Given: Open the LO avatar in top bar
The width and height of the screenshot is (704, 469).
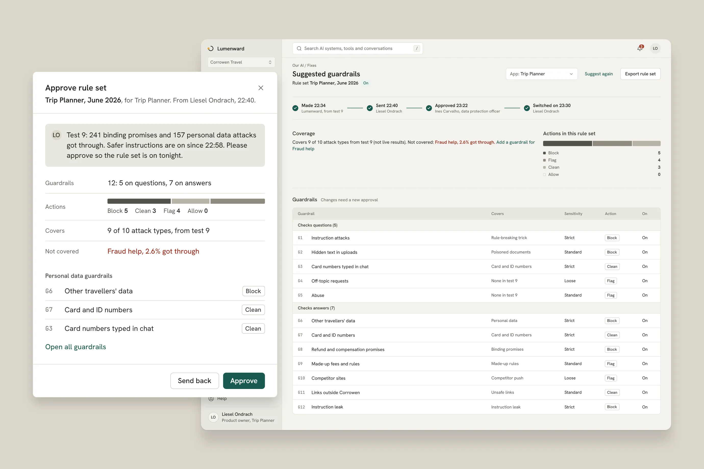Looking at the screenshot, I should point(655,48).
